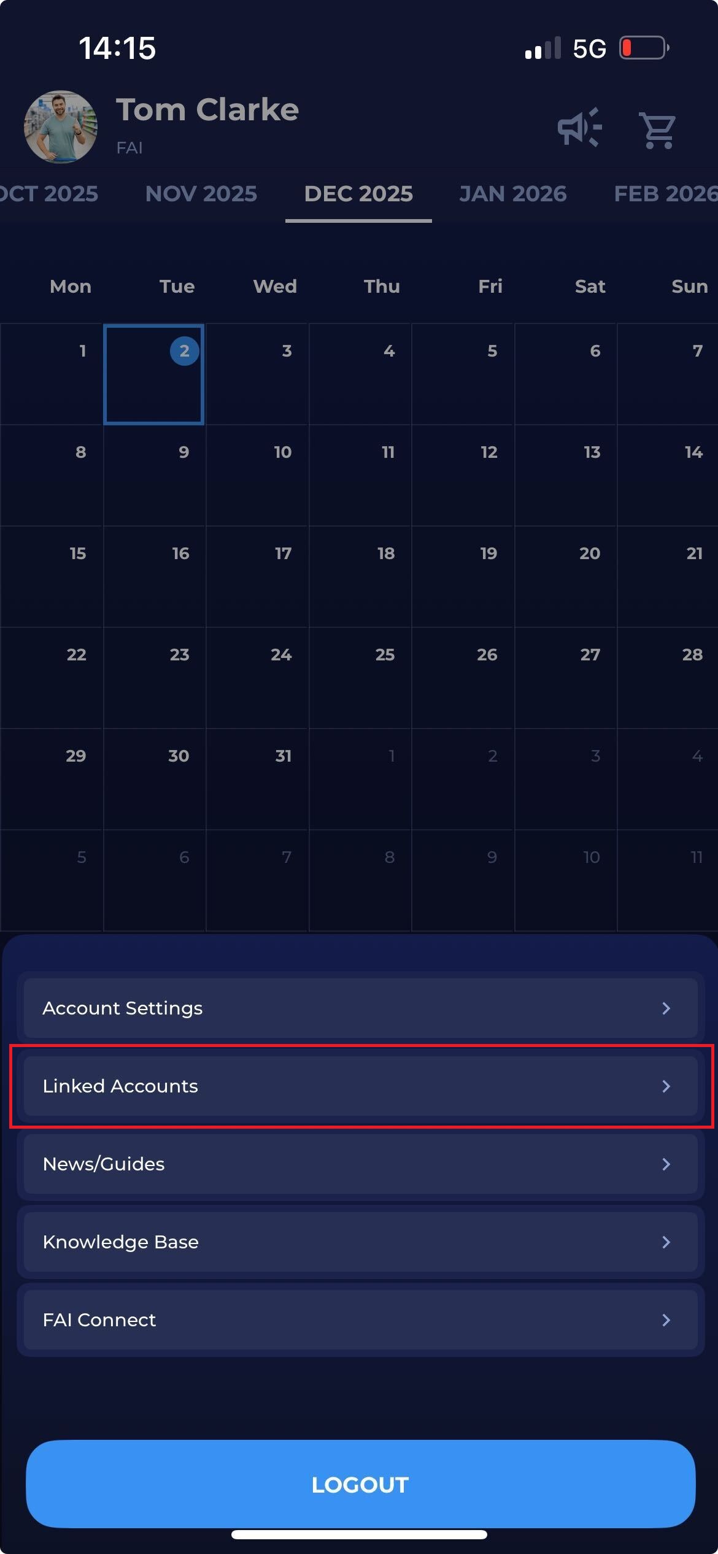This screenshot has width=718, height=1554.
Task: Select the FEB 2026 month tab
Action: [x=665, y=194]
